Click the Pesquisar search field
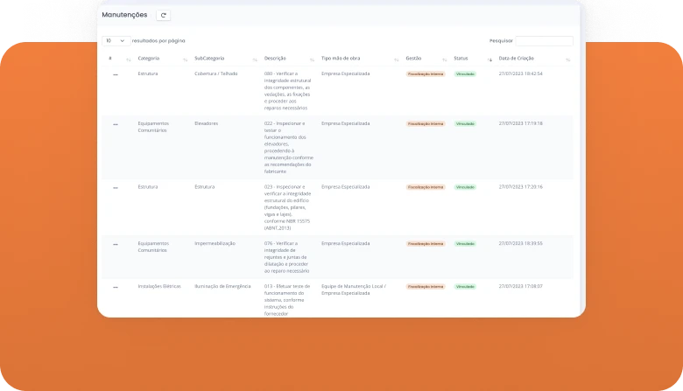 pyautogui.click(x=544, y=41)
